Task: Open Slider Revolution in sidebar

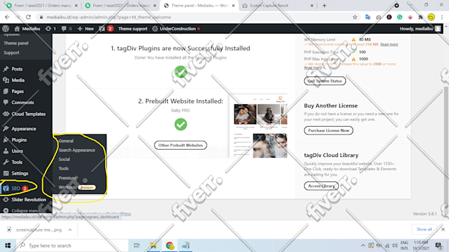Action: pos(28,200)
